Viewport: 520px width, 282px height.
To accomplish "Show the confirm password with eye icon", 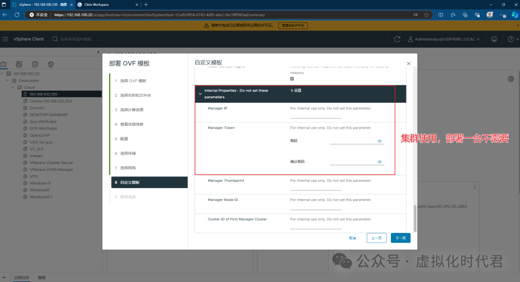I will pyautogui.click(x=380, y=162).
